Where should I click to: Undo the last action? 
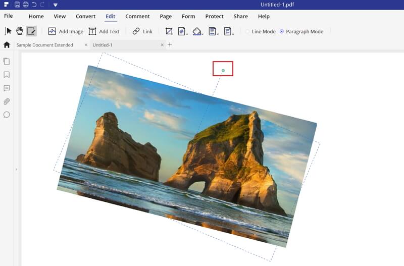click(x=34, y=5)
